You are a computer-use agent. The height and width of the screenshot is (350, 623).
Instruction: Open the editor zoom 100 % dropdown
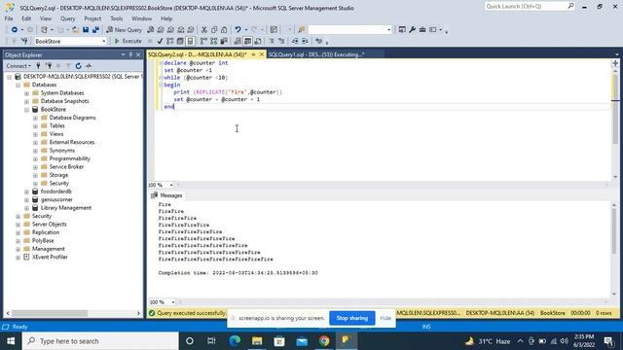click(x=171, y=185)
